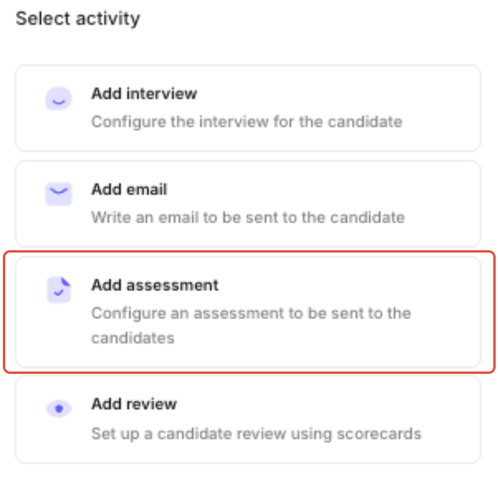Click the "Add interview" title text
The width and height of the screenshot is (498, 487).
tap(144, 93)
